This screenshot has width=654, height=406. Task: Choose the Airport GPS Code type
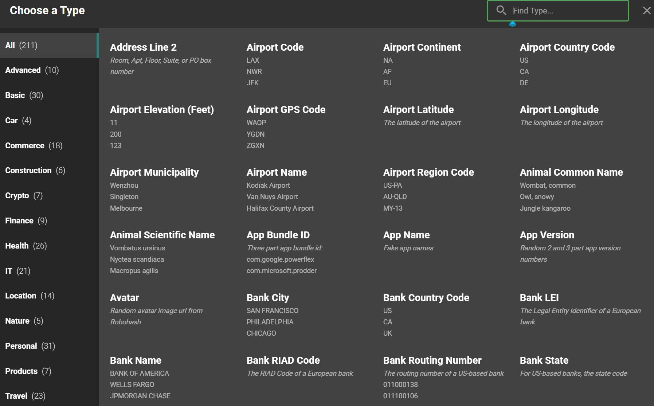point(286,110)
